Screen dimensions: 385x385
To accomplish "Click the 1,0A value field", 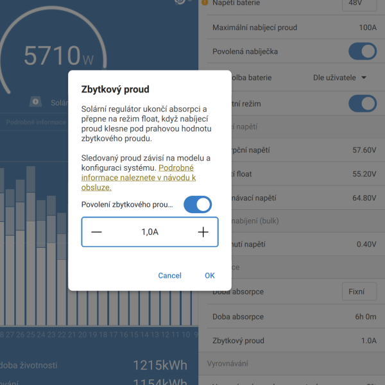I will click(150, 232).
